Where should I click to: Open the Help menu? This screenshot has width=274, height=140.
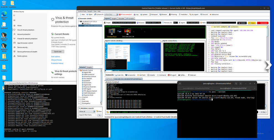(x=99, y=11)
